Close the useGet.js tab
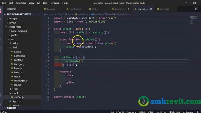Screen dimensions: 201x113 click(x=151, y=9)
